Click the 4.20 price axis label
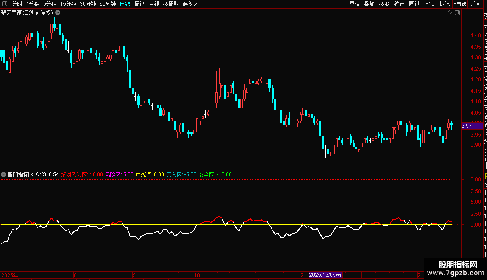Screen dimensions: 487x280 pyautogui.click(x=475, y=79)
